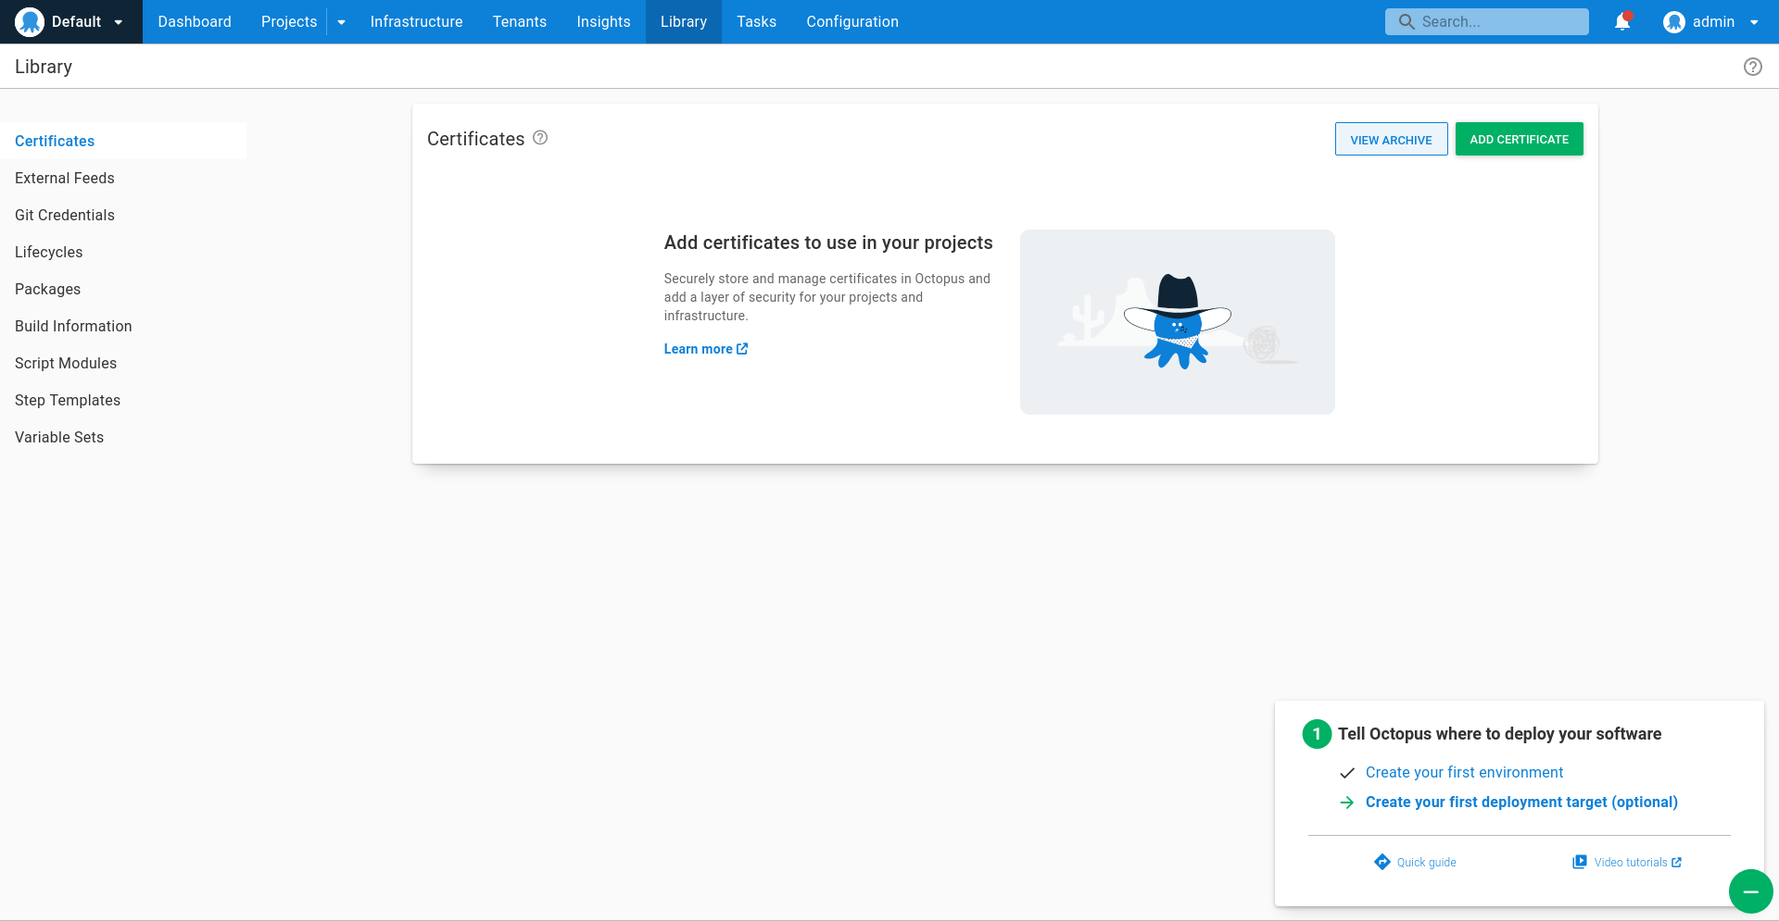Open the notifications bell

tap(1622, 21)
